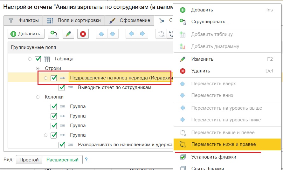Click group icon beside Сгруппировать...
The height and width of the screenshot is (170, 283).
tap(183, 22)
